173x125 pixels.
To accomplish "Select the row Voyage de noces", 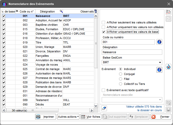I will coord(48,65).
